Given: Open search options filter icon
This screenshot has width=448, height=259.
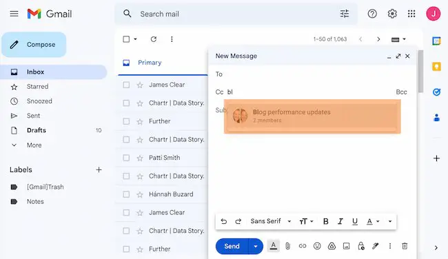Looking at the screenshot, I should pos(345,14).
